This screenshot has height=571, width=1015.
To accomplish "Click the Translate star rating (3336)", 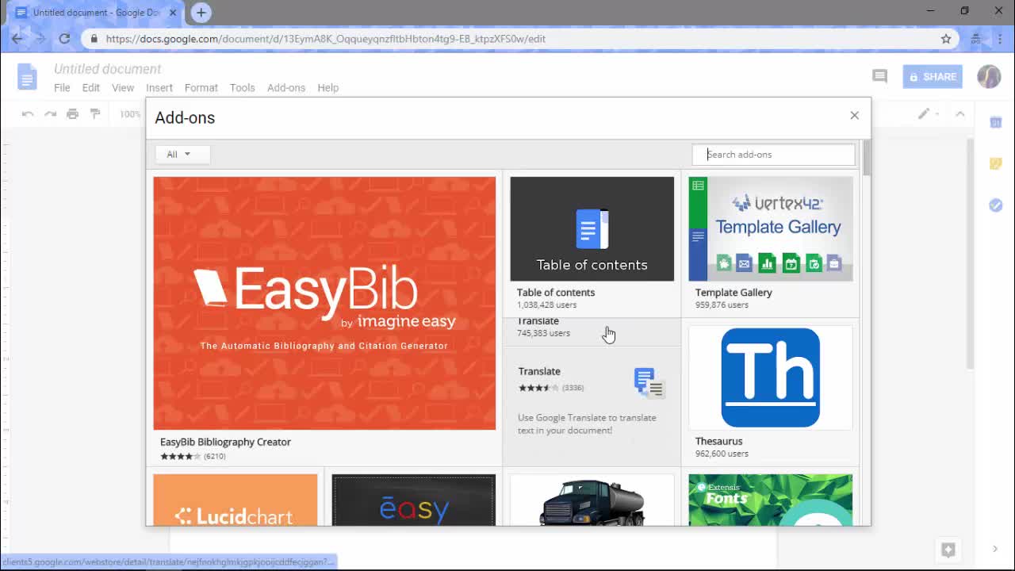I will tap(551, 388).
